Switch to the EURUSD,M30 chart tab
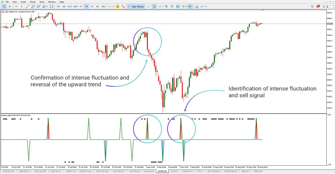 [9, 171]
